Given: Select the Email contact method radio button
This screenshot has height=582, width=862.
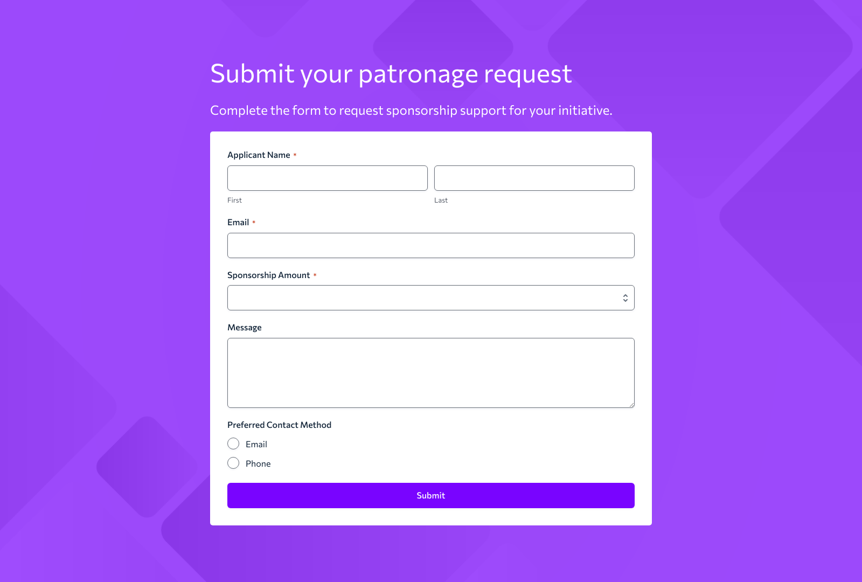Looking at the screenshot, I should point(233,444).
